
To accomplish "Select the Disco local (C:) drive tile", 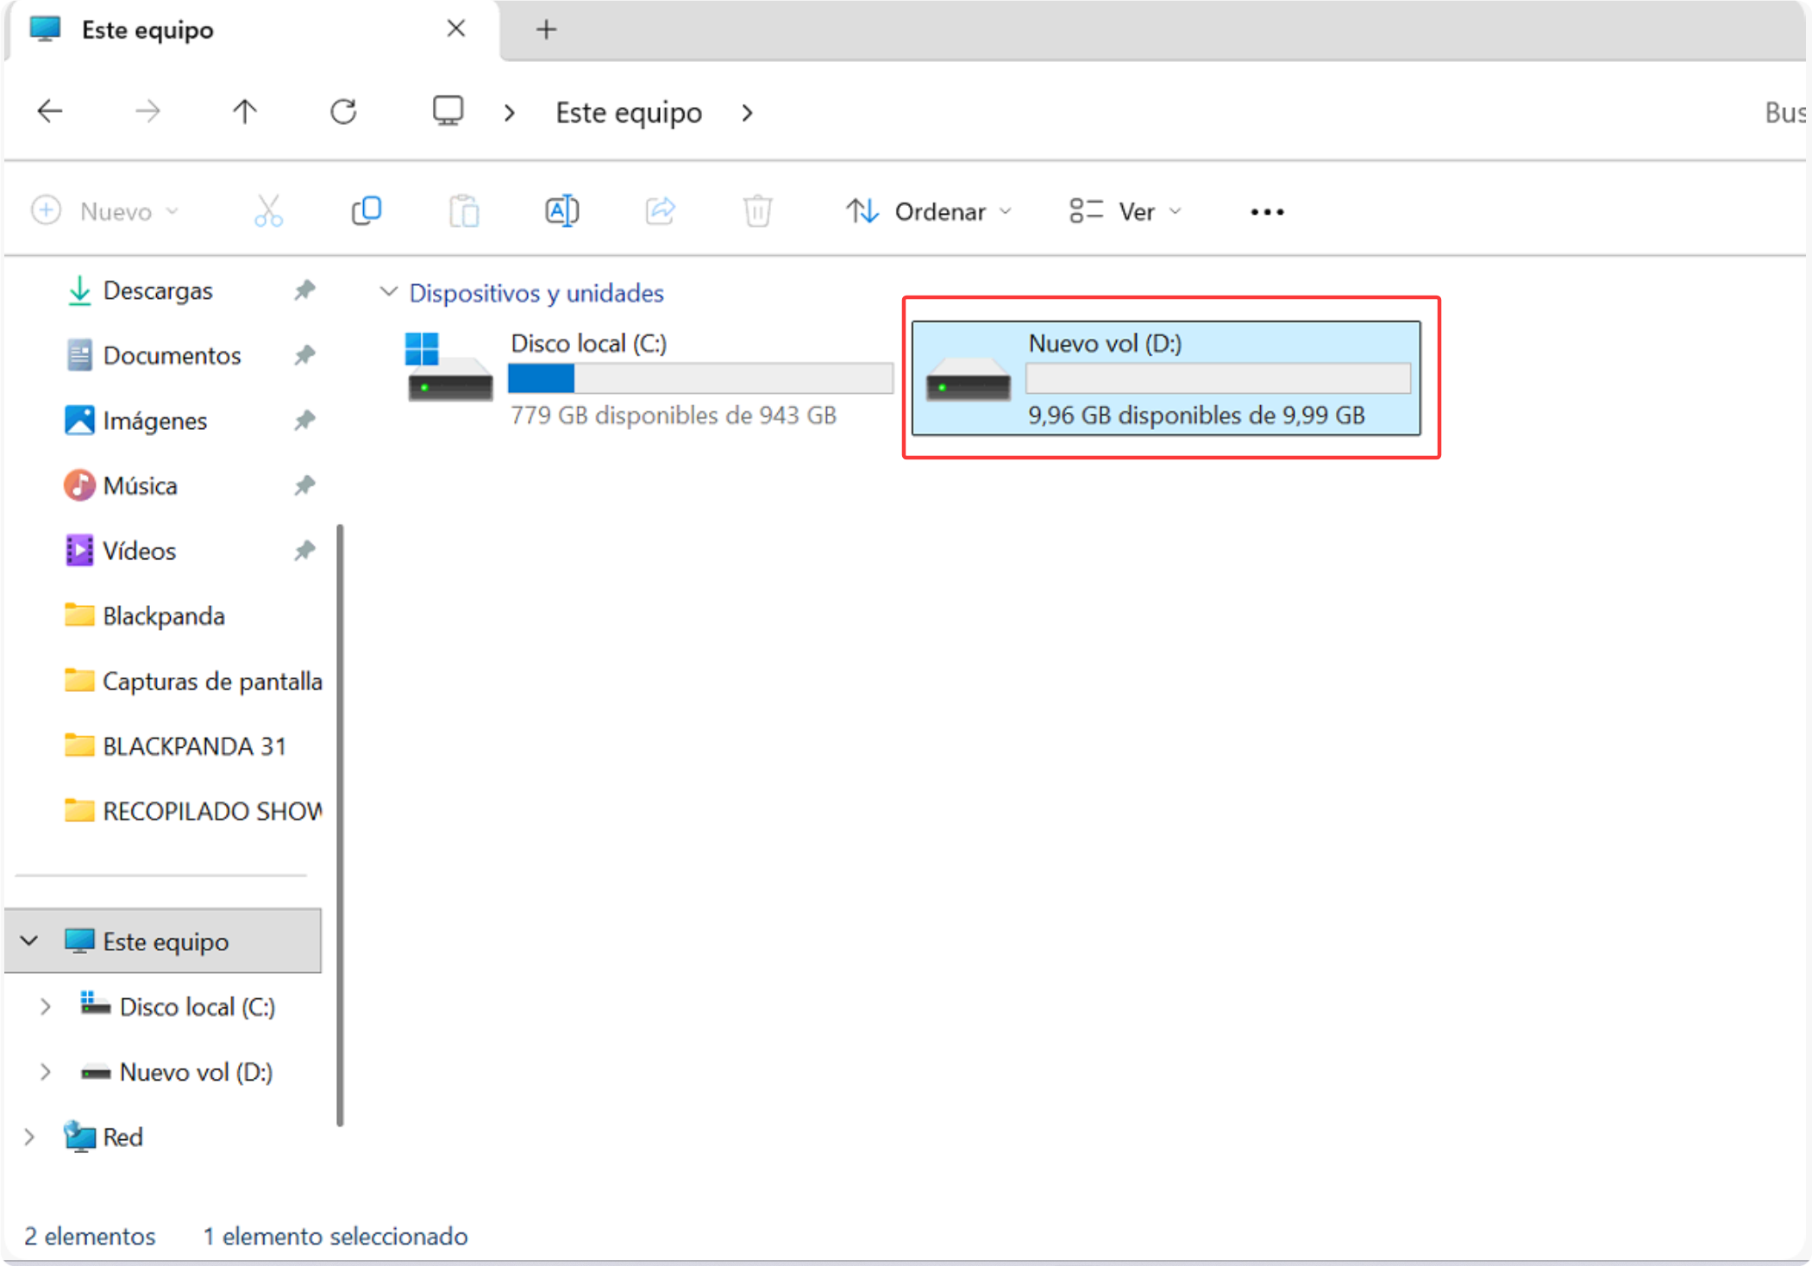I will point(647,379).
